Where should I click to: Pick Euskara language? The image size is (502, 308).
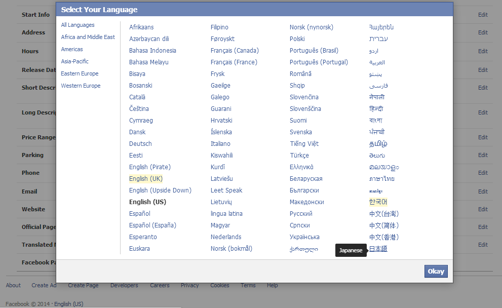tap(139, 248)
